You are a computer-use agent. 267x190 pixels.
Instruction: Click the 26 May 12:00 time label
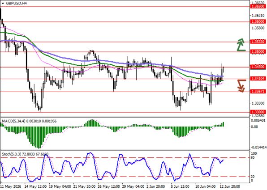pos(109,186)
